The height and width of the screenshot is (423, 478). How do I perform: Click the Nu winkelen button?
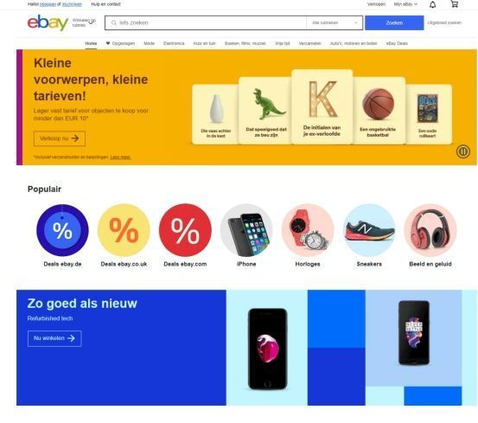[x=54, y=338]
